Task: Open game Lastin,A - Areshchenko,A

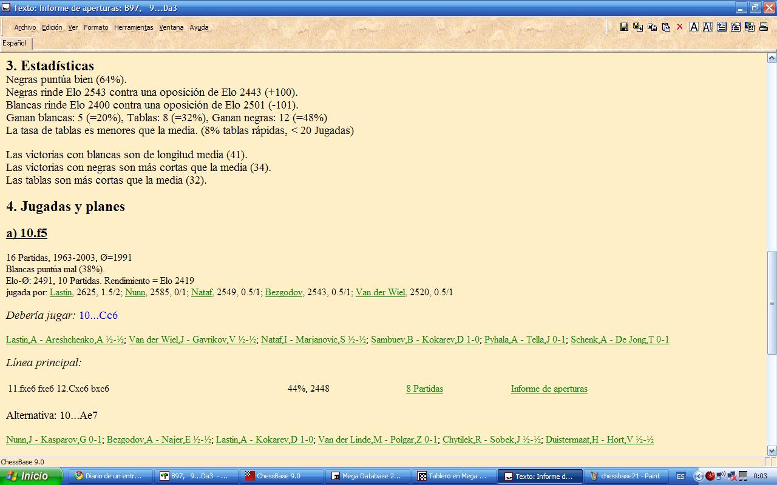Action: point(65,339)
